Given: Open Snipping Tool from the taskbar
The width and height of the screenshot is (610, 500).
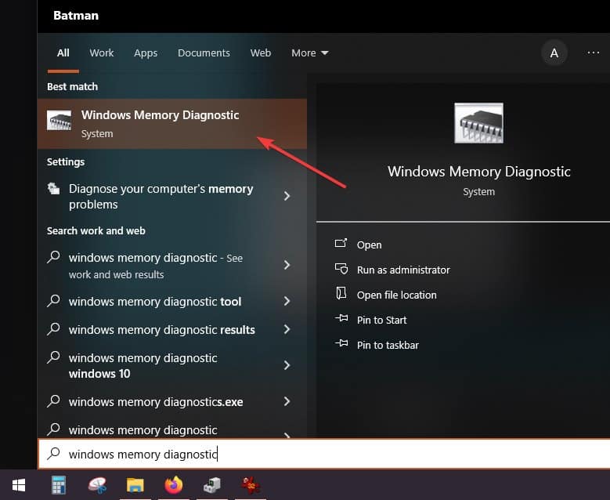Looking at the screenshot, I should (x=97, y=485).
